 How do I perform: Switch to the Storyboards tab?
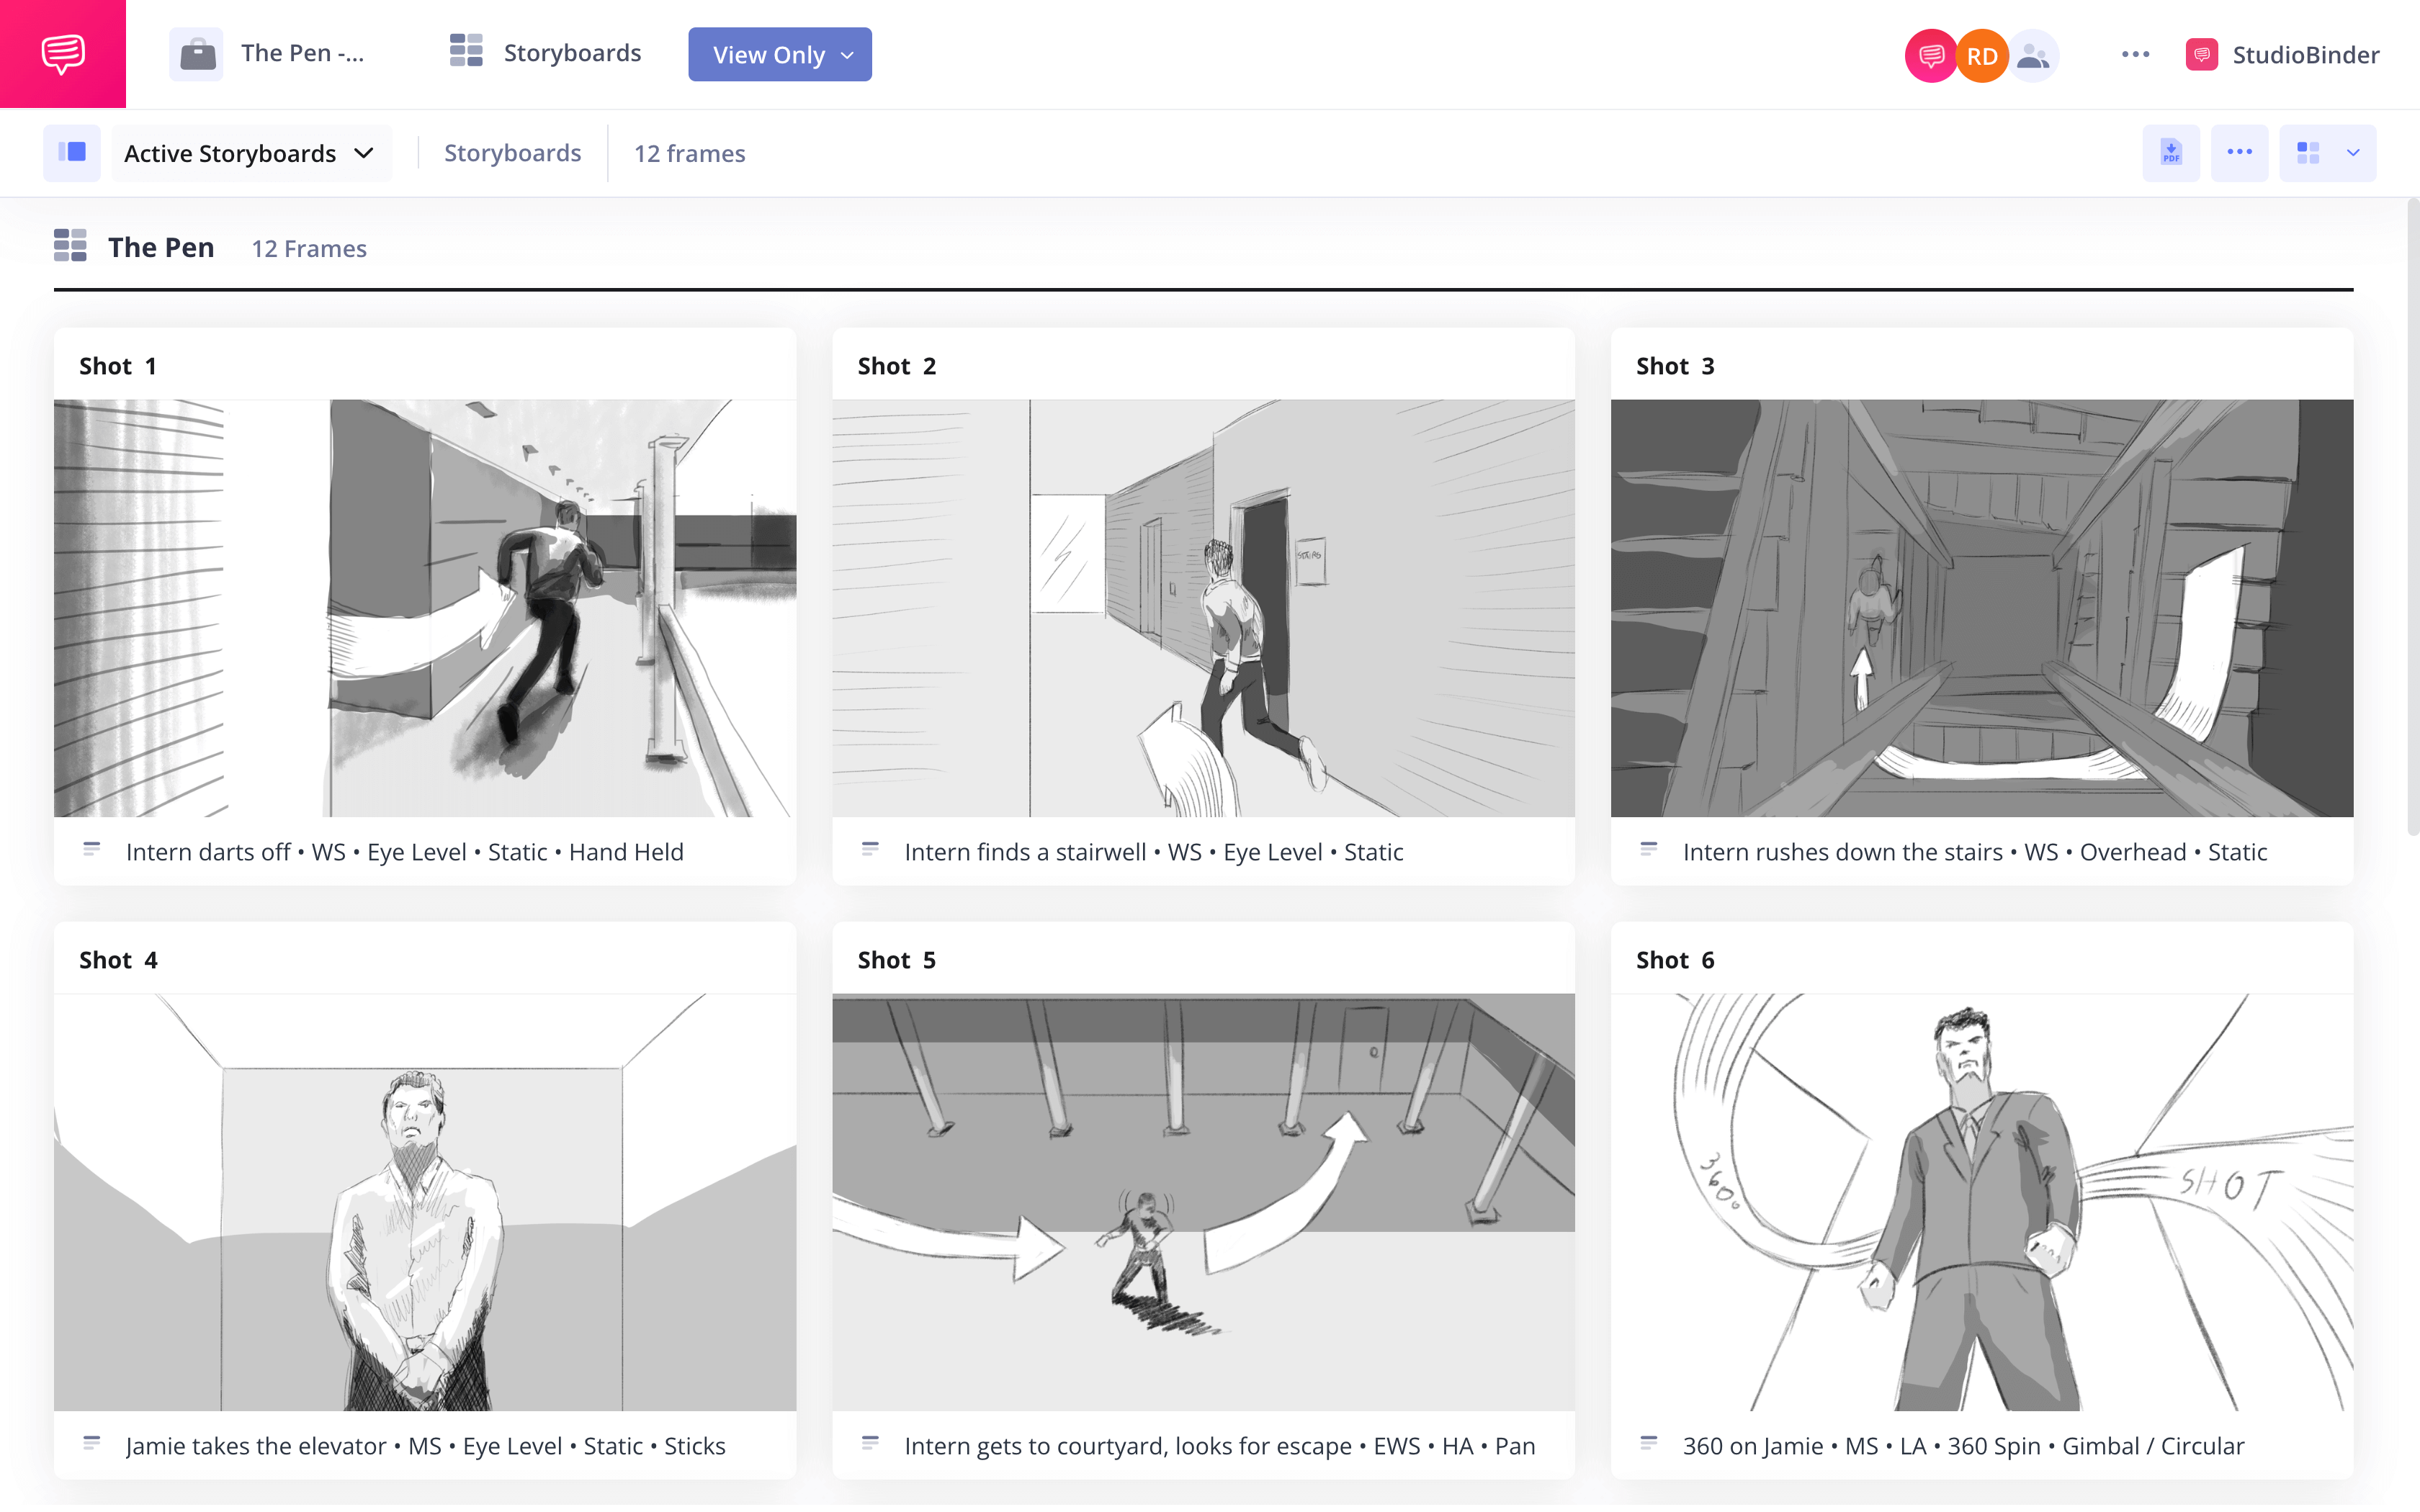coord(512,152)
